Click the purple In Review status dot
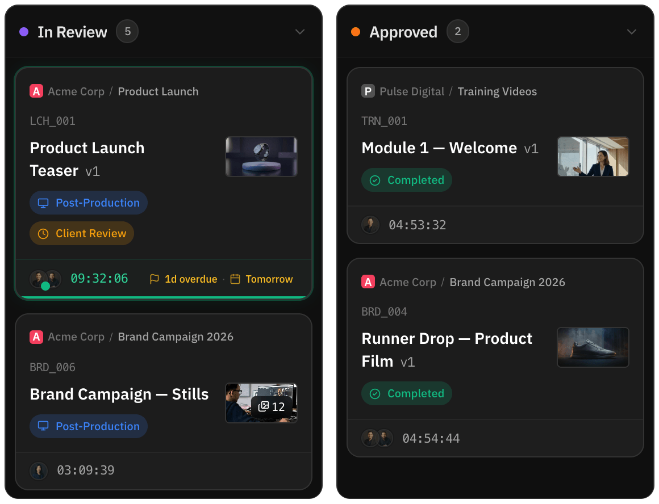This screenshot has height=504, width=659. tap(24, 32)
